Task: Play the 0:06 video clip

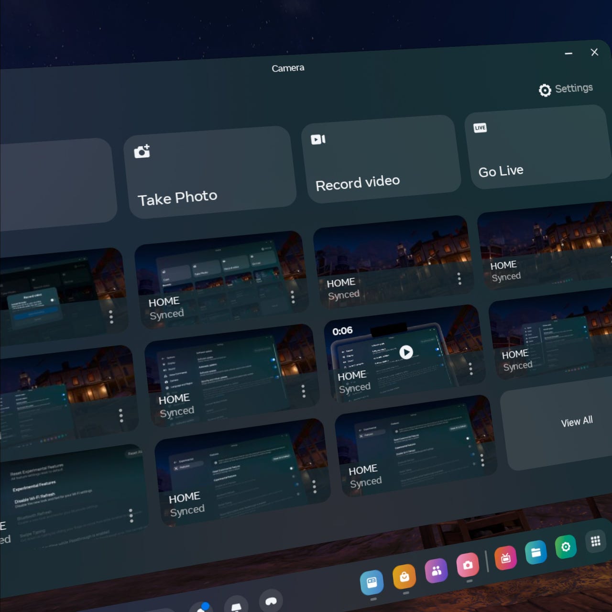Action: pyautogui.click(x=406, y=352)
